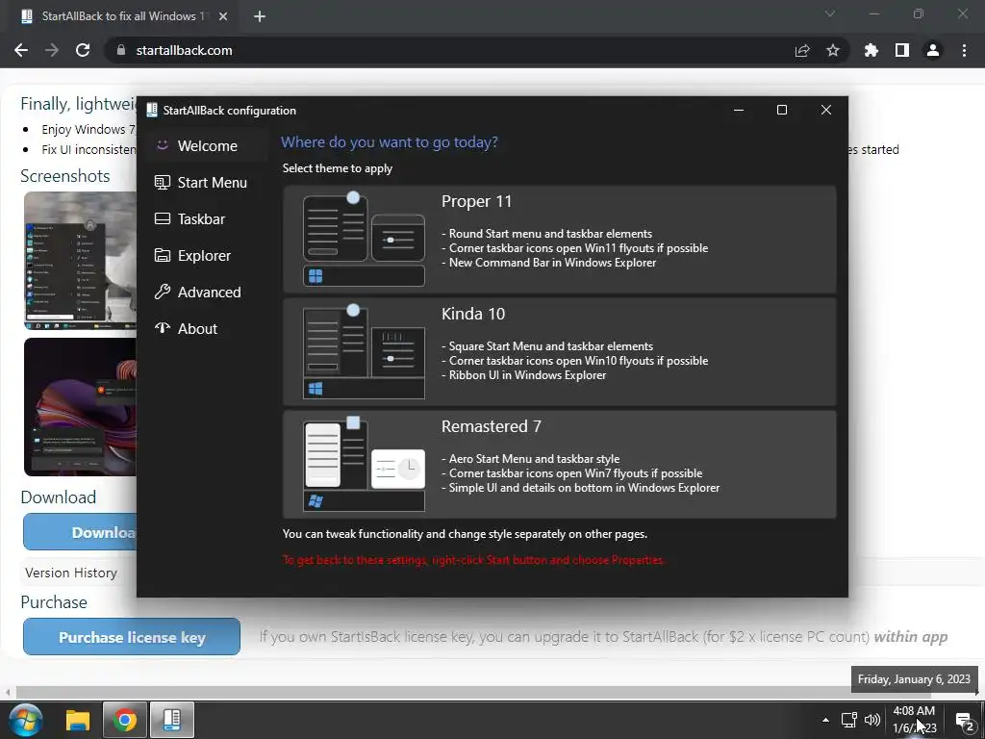Share this page from address bar
Image resolution: width=985 pixels, height=739 pixels.
(802, 50)
